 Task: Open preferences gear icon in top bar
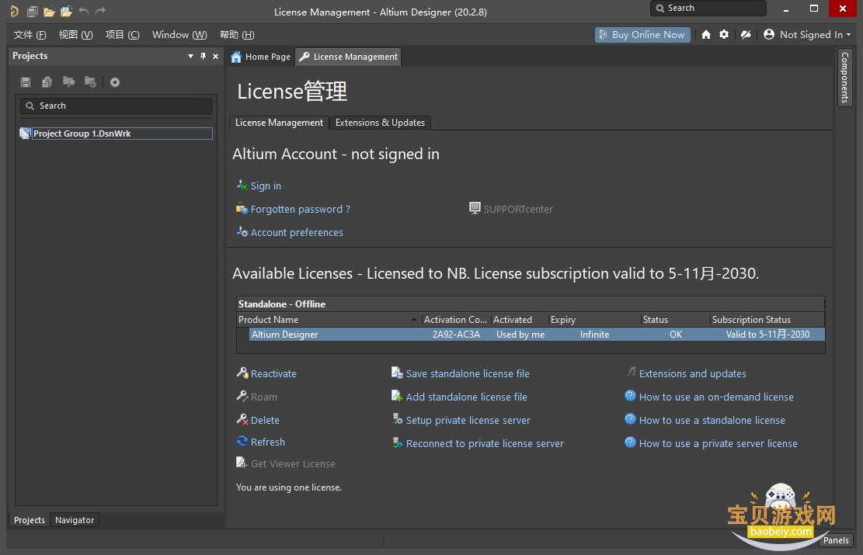click(724, 35)
